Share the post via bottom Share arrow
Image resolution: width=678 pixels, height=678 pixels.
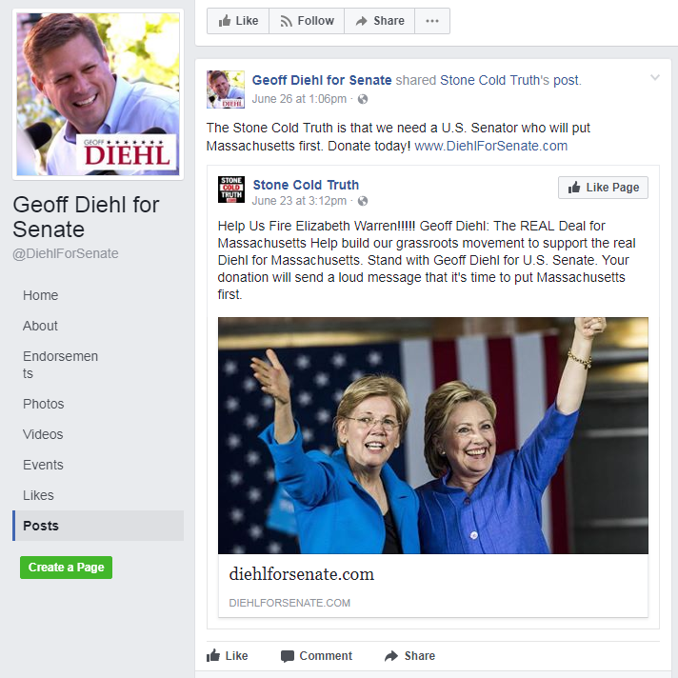pos(409,656)
